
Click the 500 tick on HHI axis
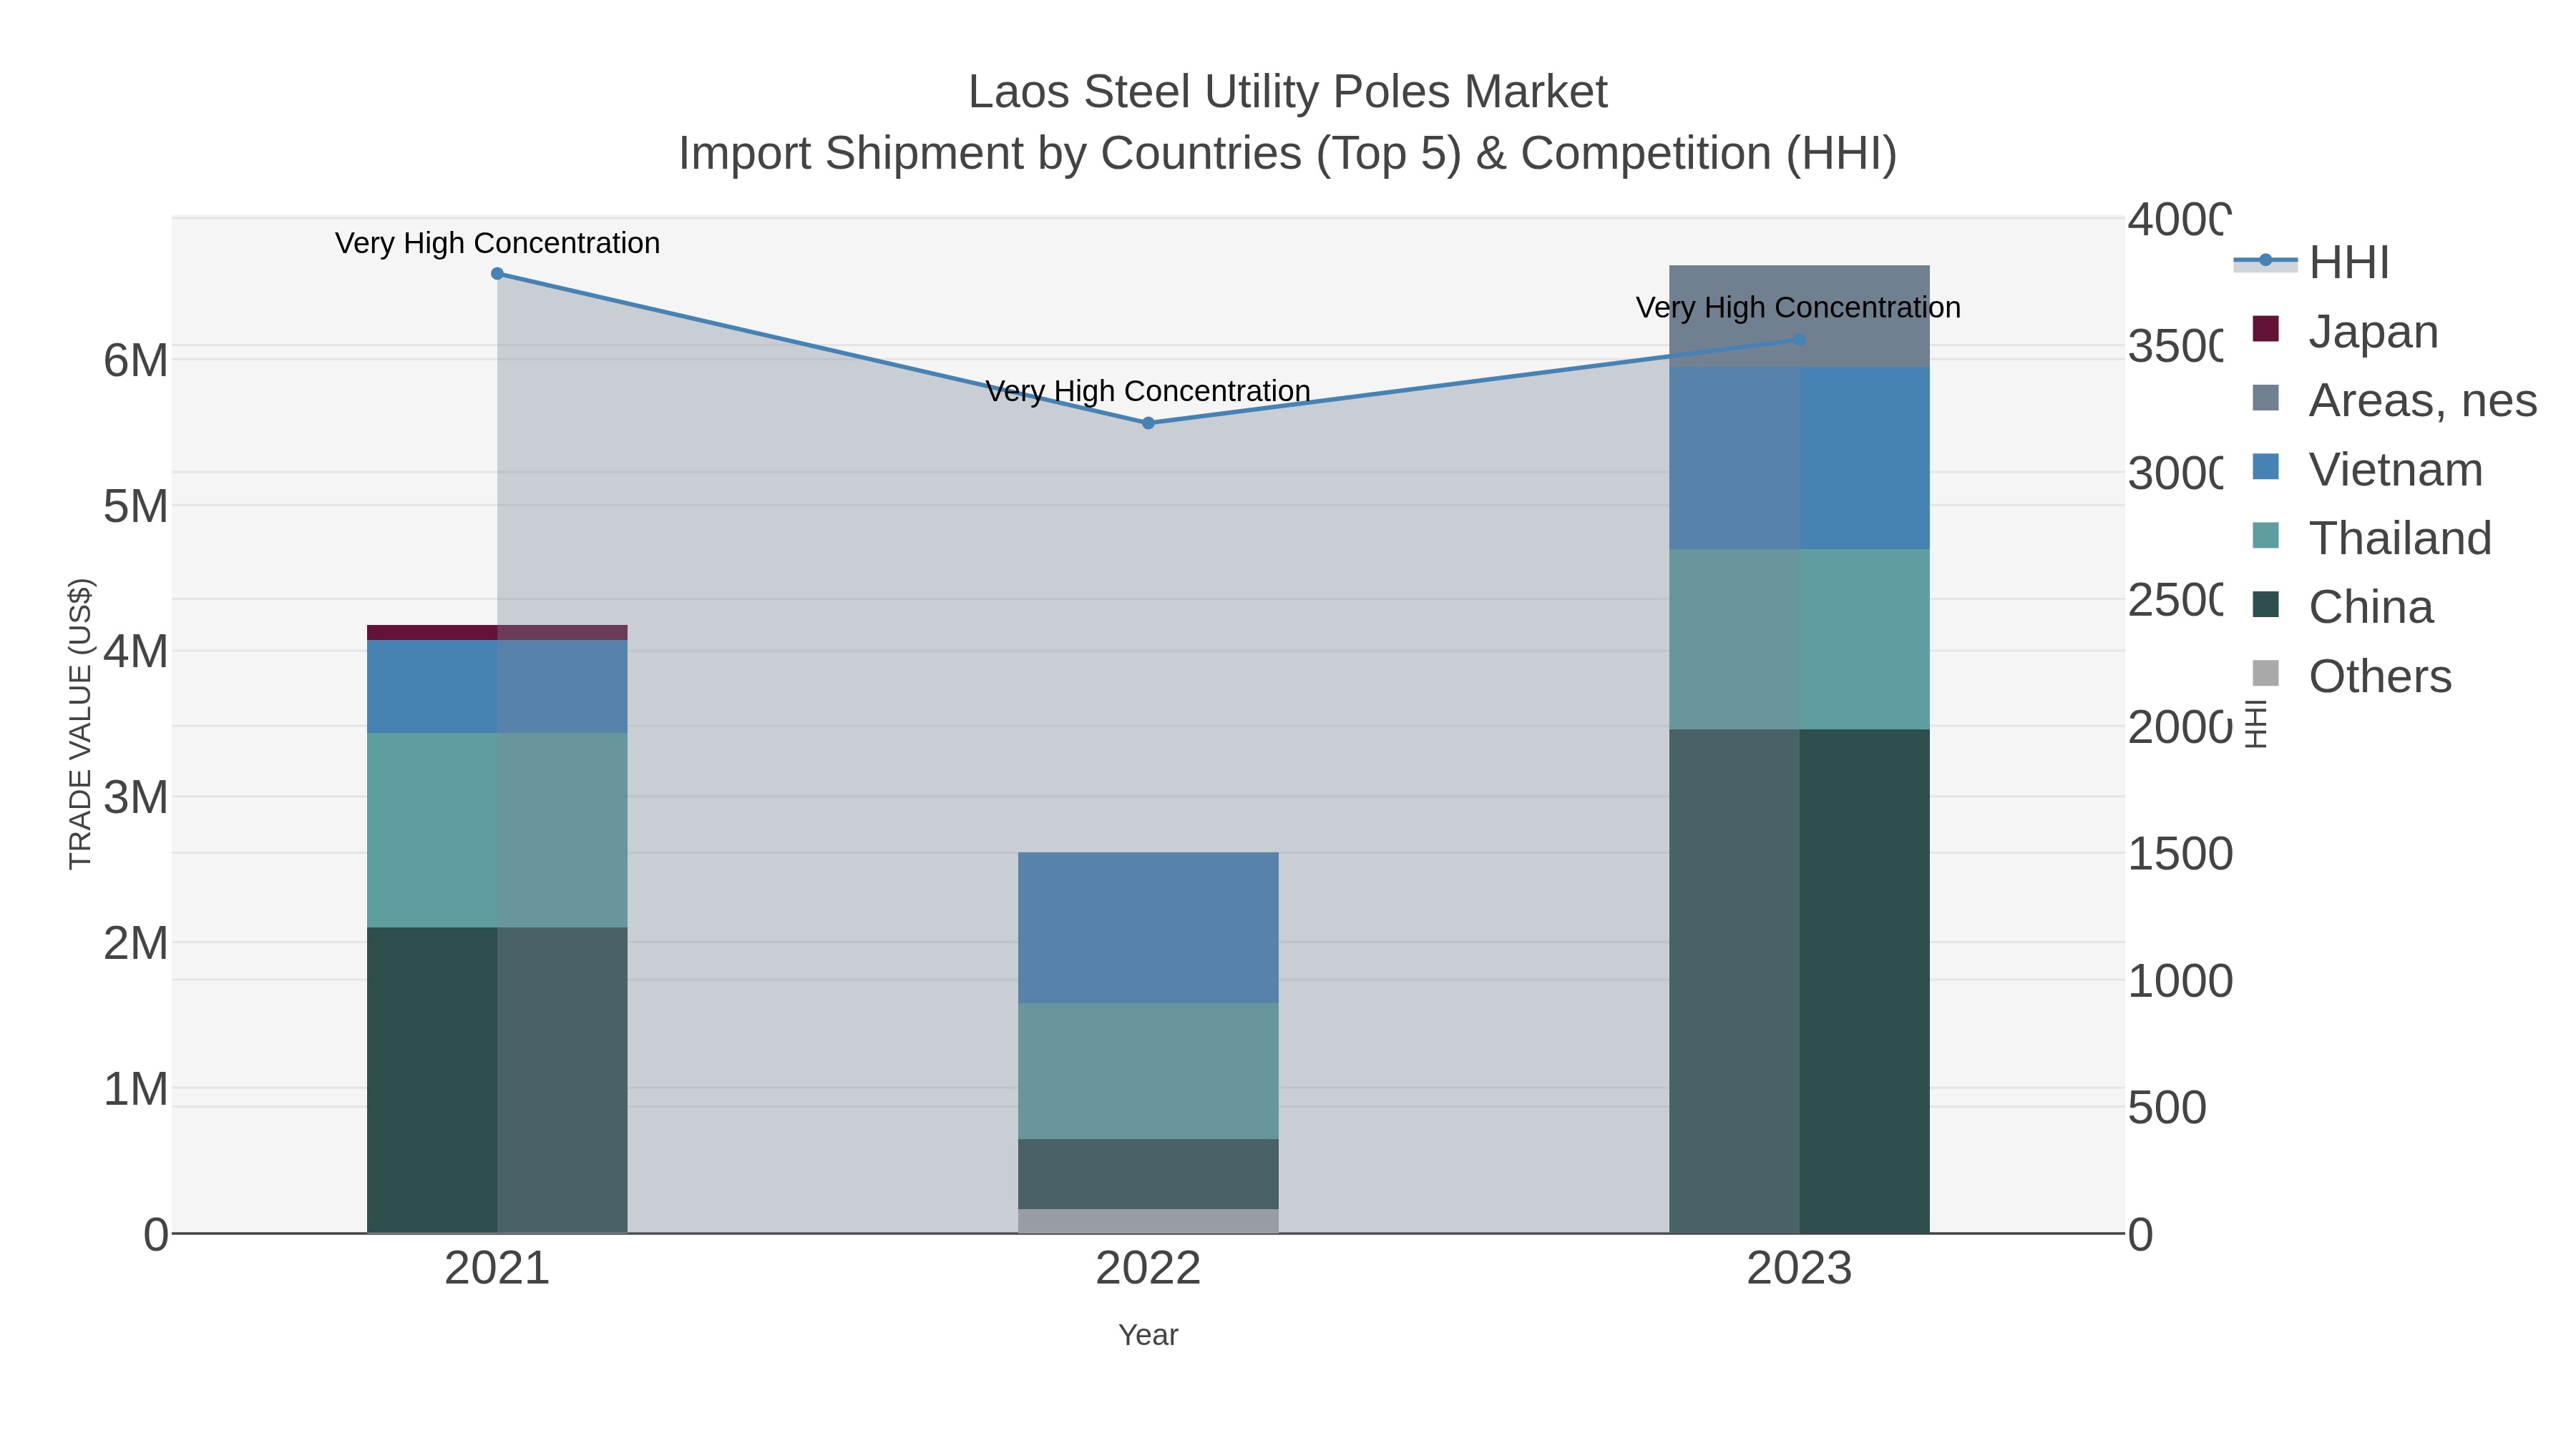tap(2167, 1108)
